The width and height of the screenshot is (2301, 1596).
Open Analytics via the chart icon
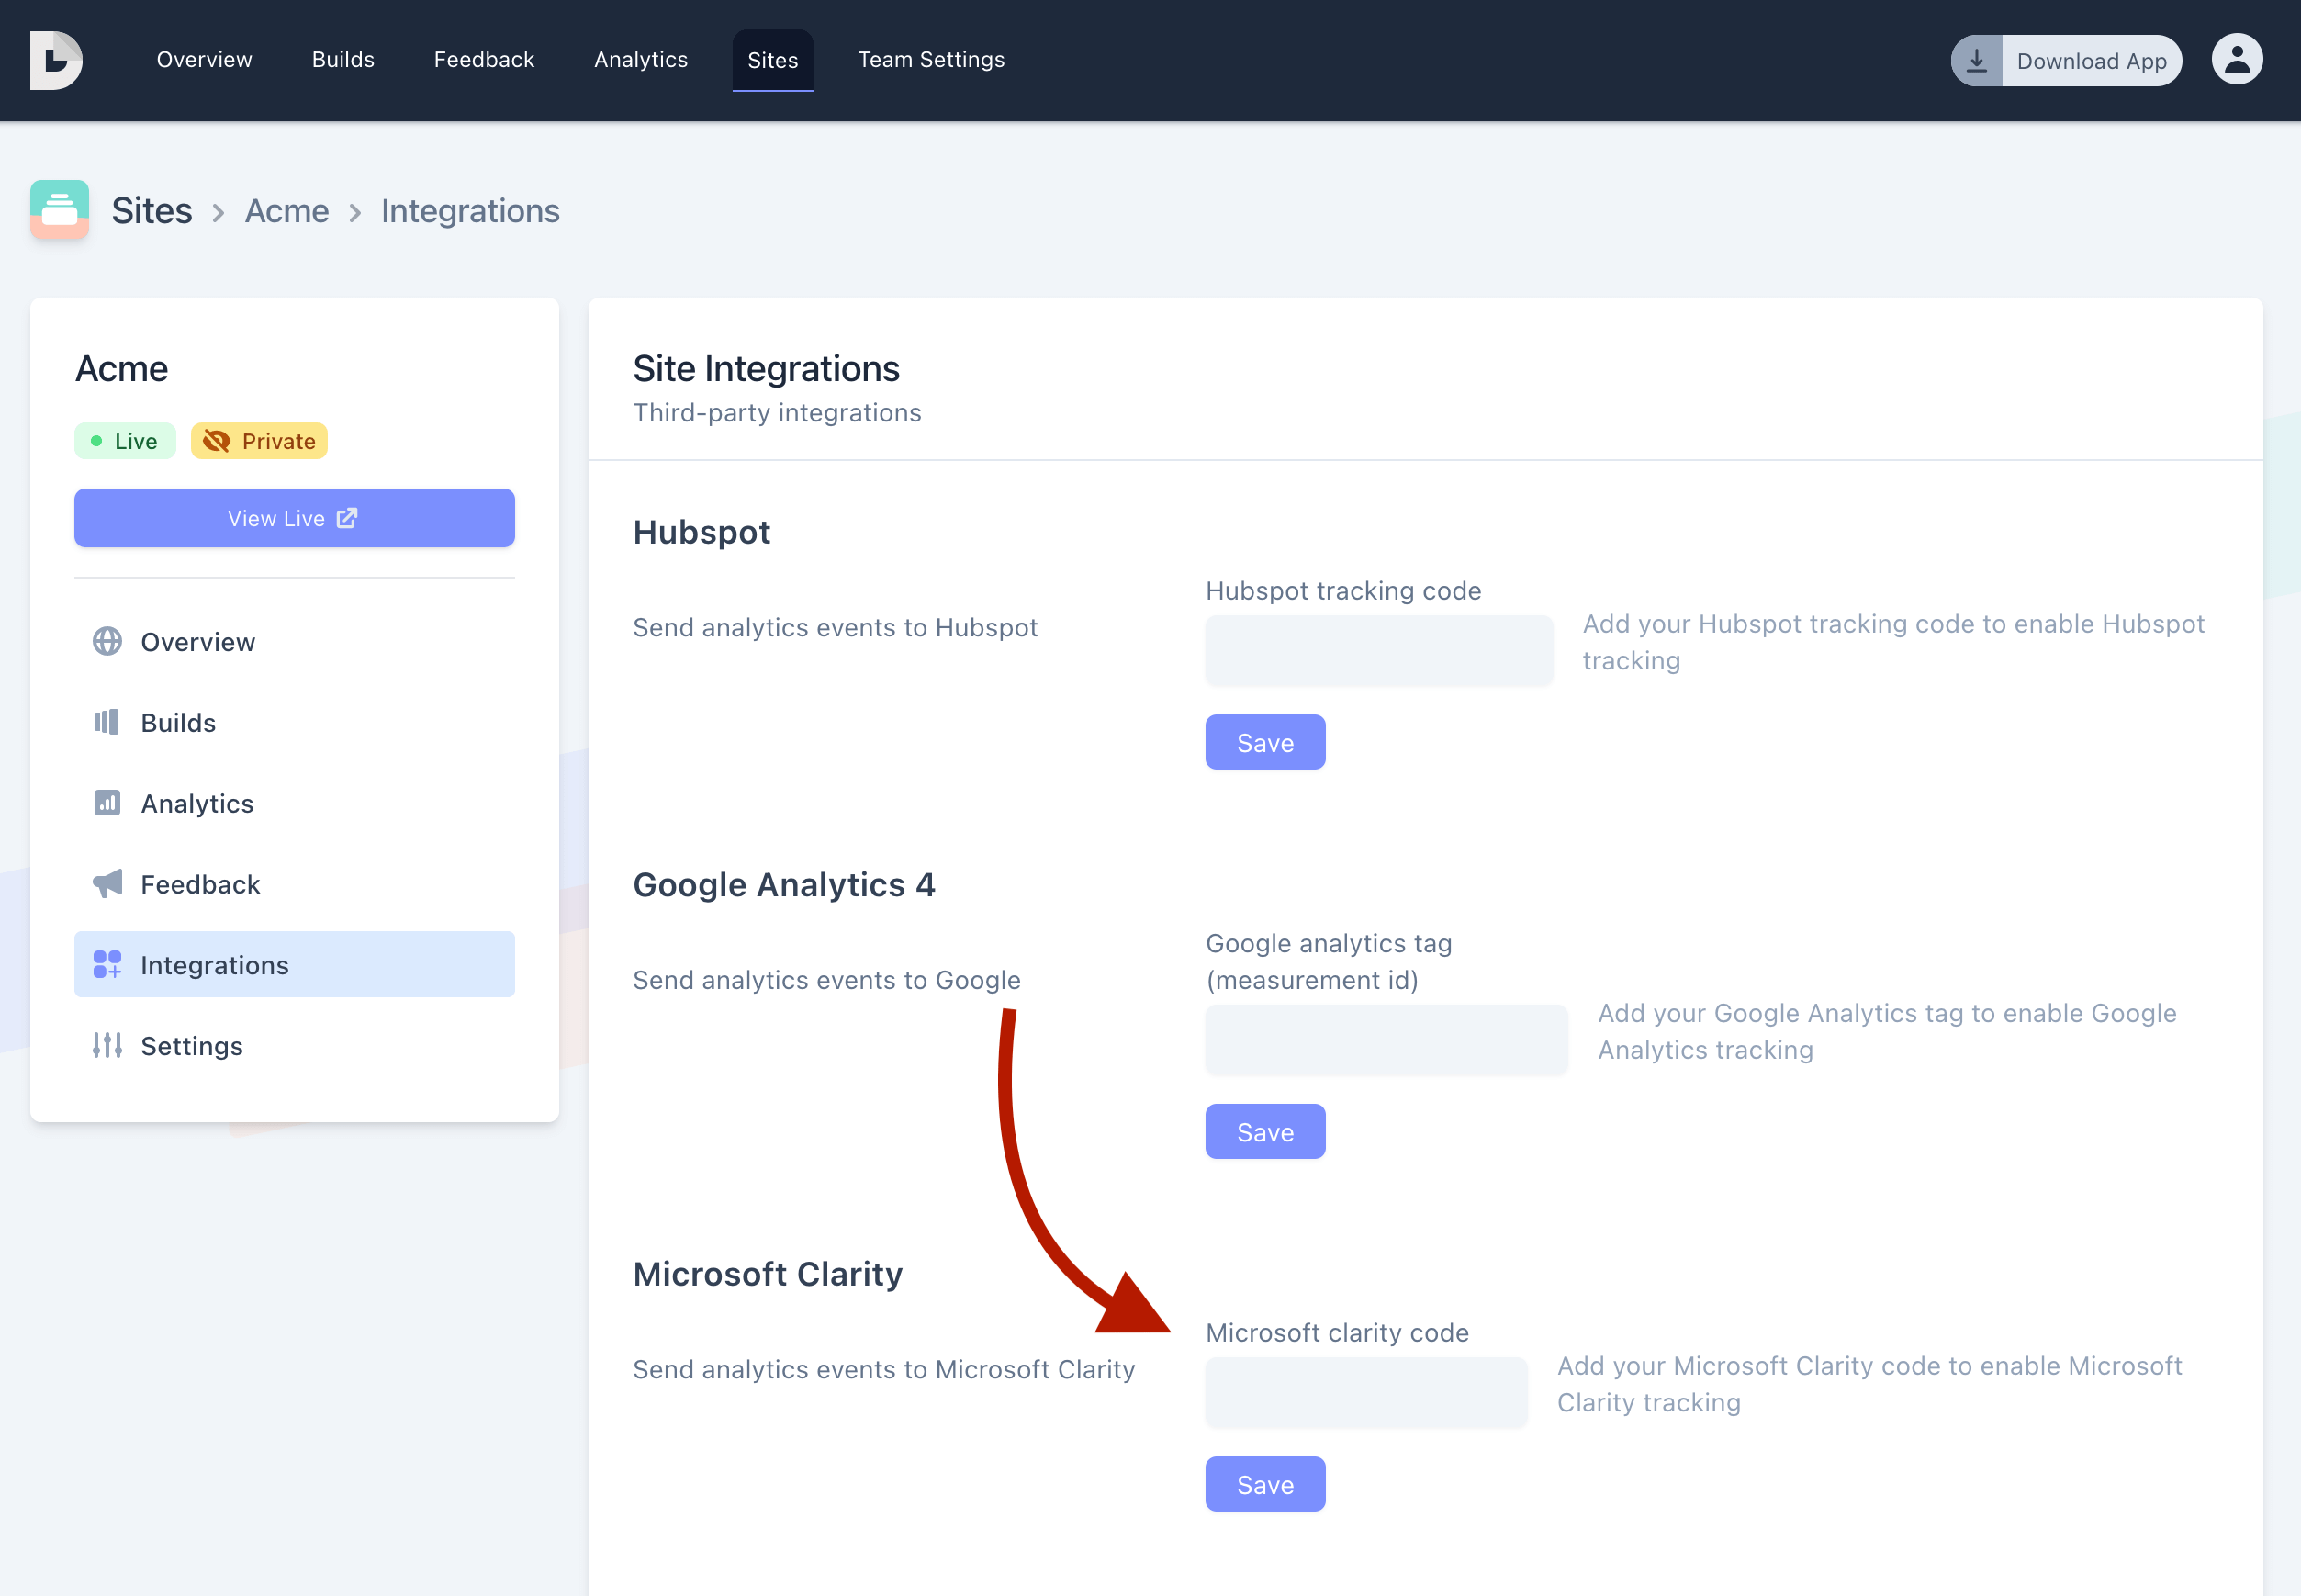click(x=106, y=803)
